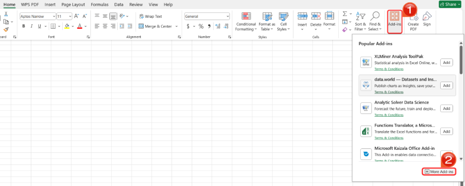Viewport: 465px width, 186px height.
Task: Click the Fill down icon
Action: [x=345, y=22]
